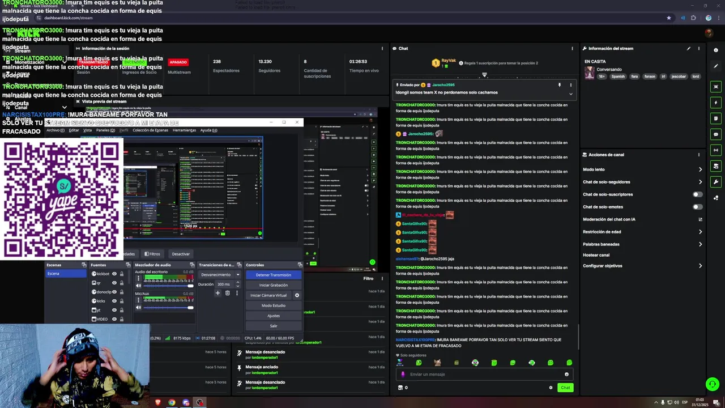Toggle Chat de solo-suscriptores switch

(x=698, y=194)
